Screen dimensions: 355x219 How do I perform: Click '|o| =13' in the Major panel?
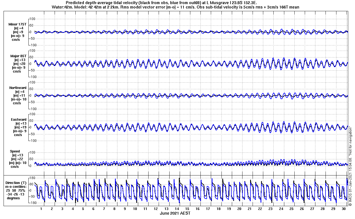coord(20,60)
